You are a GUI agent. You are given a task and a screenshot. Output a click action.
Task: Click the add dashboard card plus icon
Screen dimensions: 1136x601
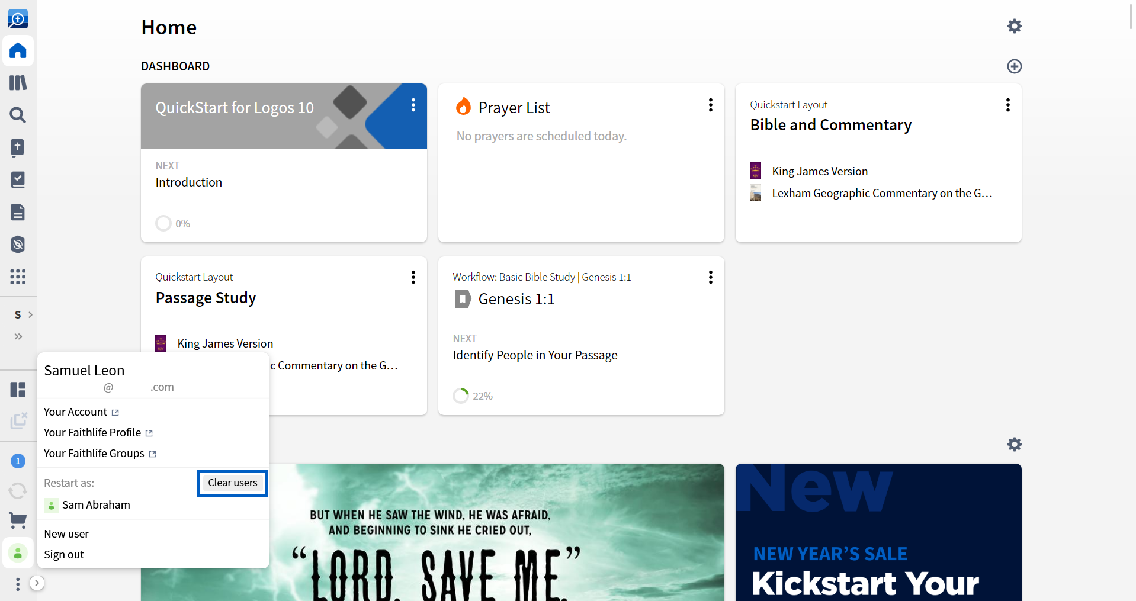(1015, 66)
